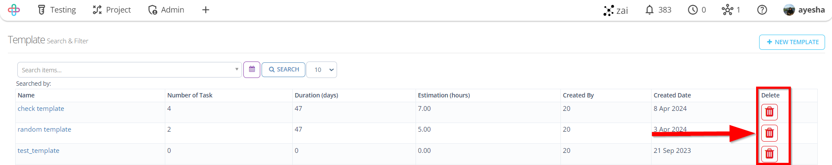Open the page size dropdown showing 10
Viewport: 832px width, 165px height.
[x=321, y=70]
